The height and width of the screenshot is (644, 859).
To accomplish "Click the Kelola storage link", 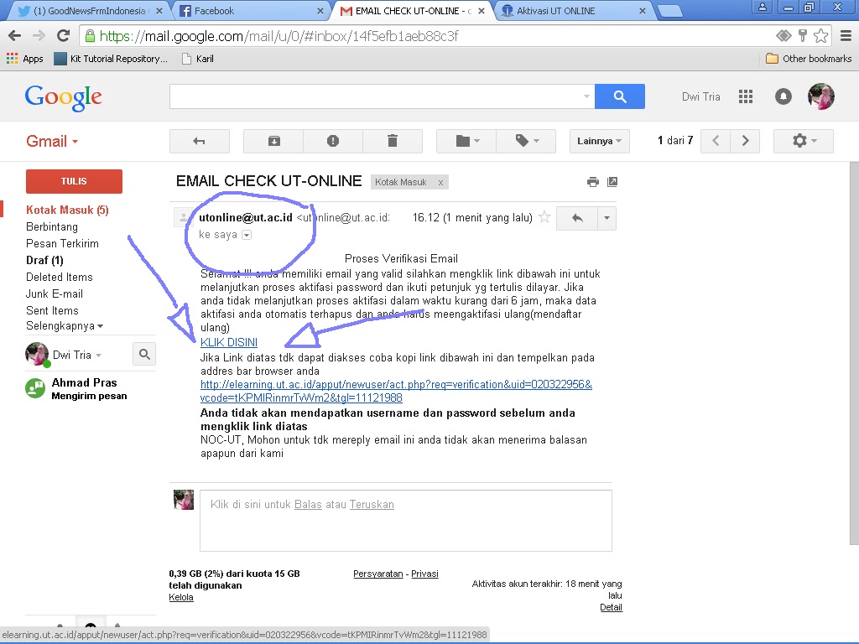I will coord(181,597).
